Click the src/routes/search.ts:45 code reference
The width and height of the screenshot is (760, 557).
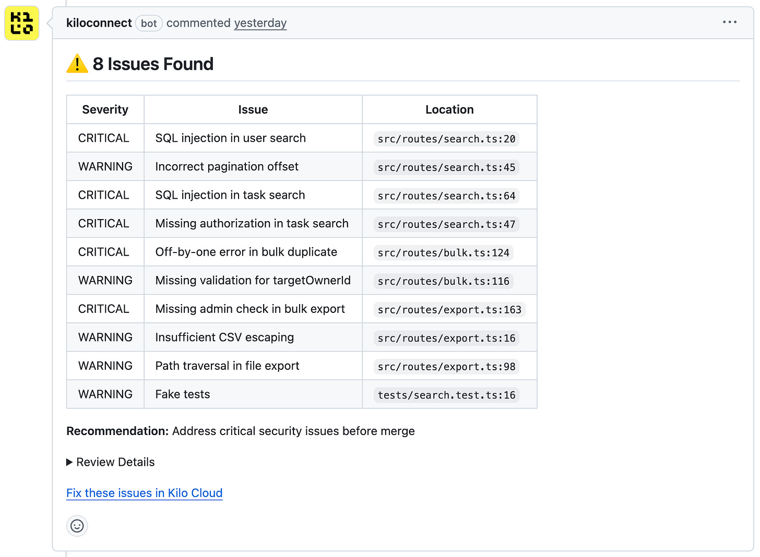click(x=446, y=167)
